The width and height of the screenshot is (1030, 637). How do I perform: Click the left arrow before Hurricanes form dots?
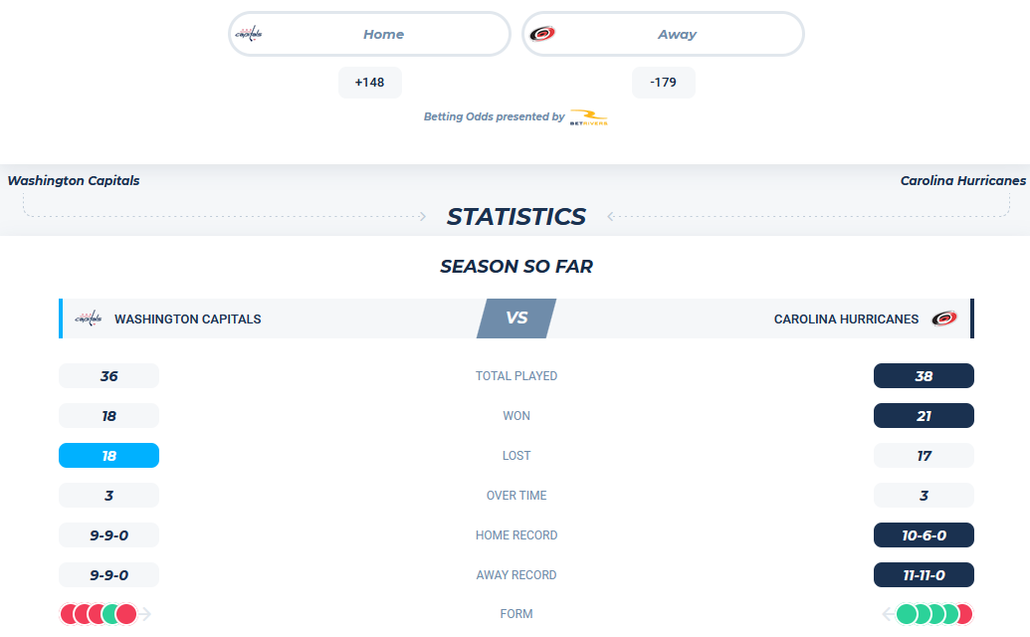point(888,614)
